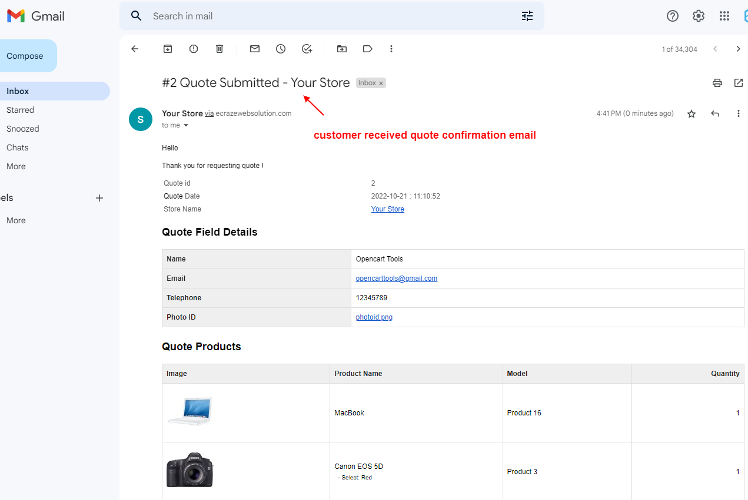This screenshot has width=748, height=500.
Task: Open the email in a new window
Action: click(x=739, y=83)
